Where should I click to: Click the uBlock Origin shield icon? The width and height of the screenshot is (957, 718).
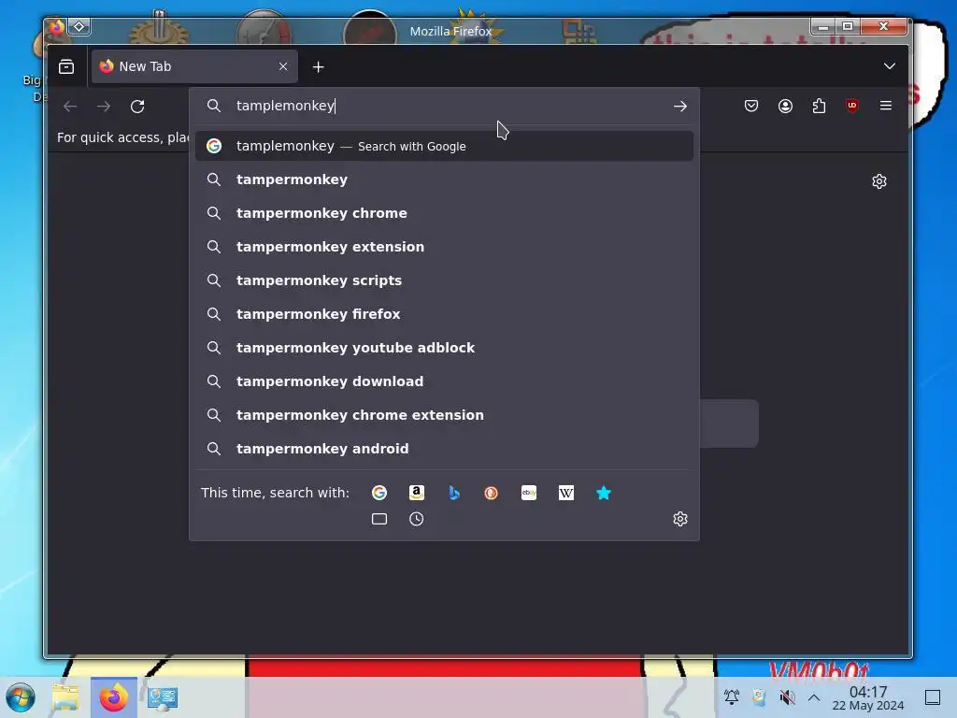click(x=852, y=106)
